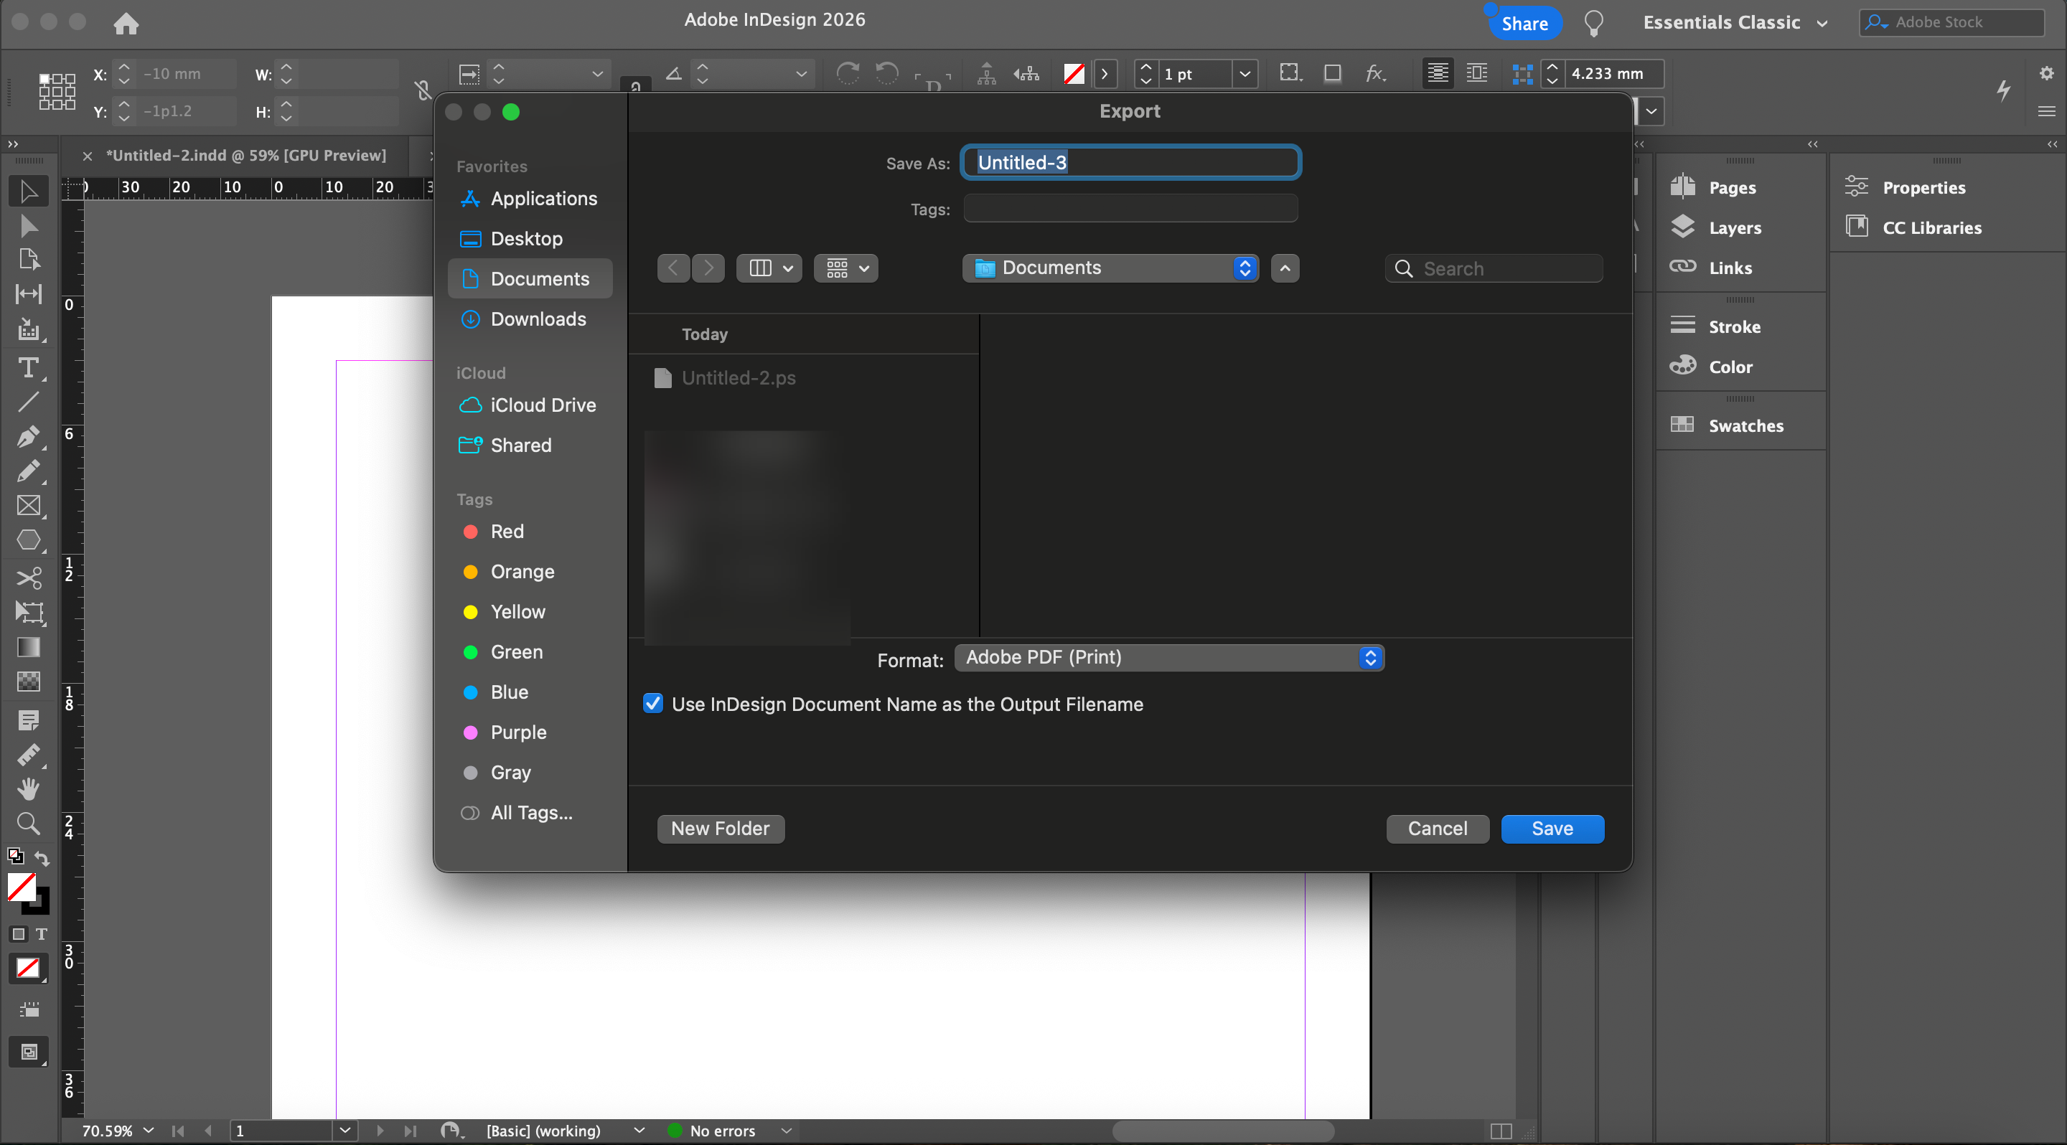This screenshot has width=2067, height=1145.
Task: Open the Layers panel
Action: (x=1734, y=227)
